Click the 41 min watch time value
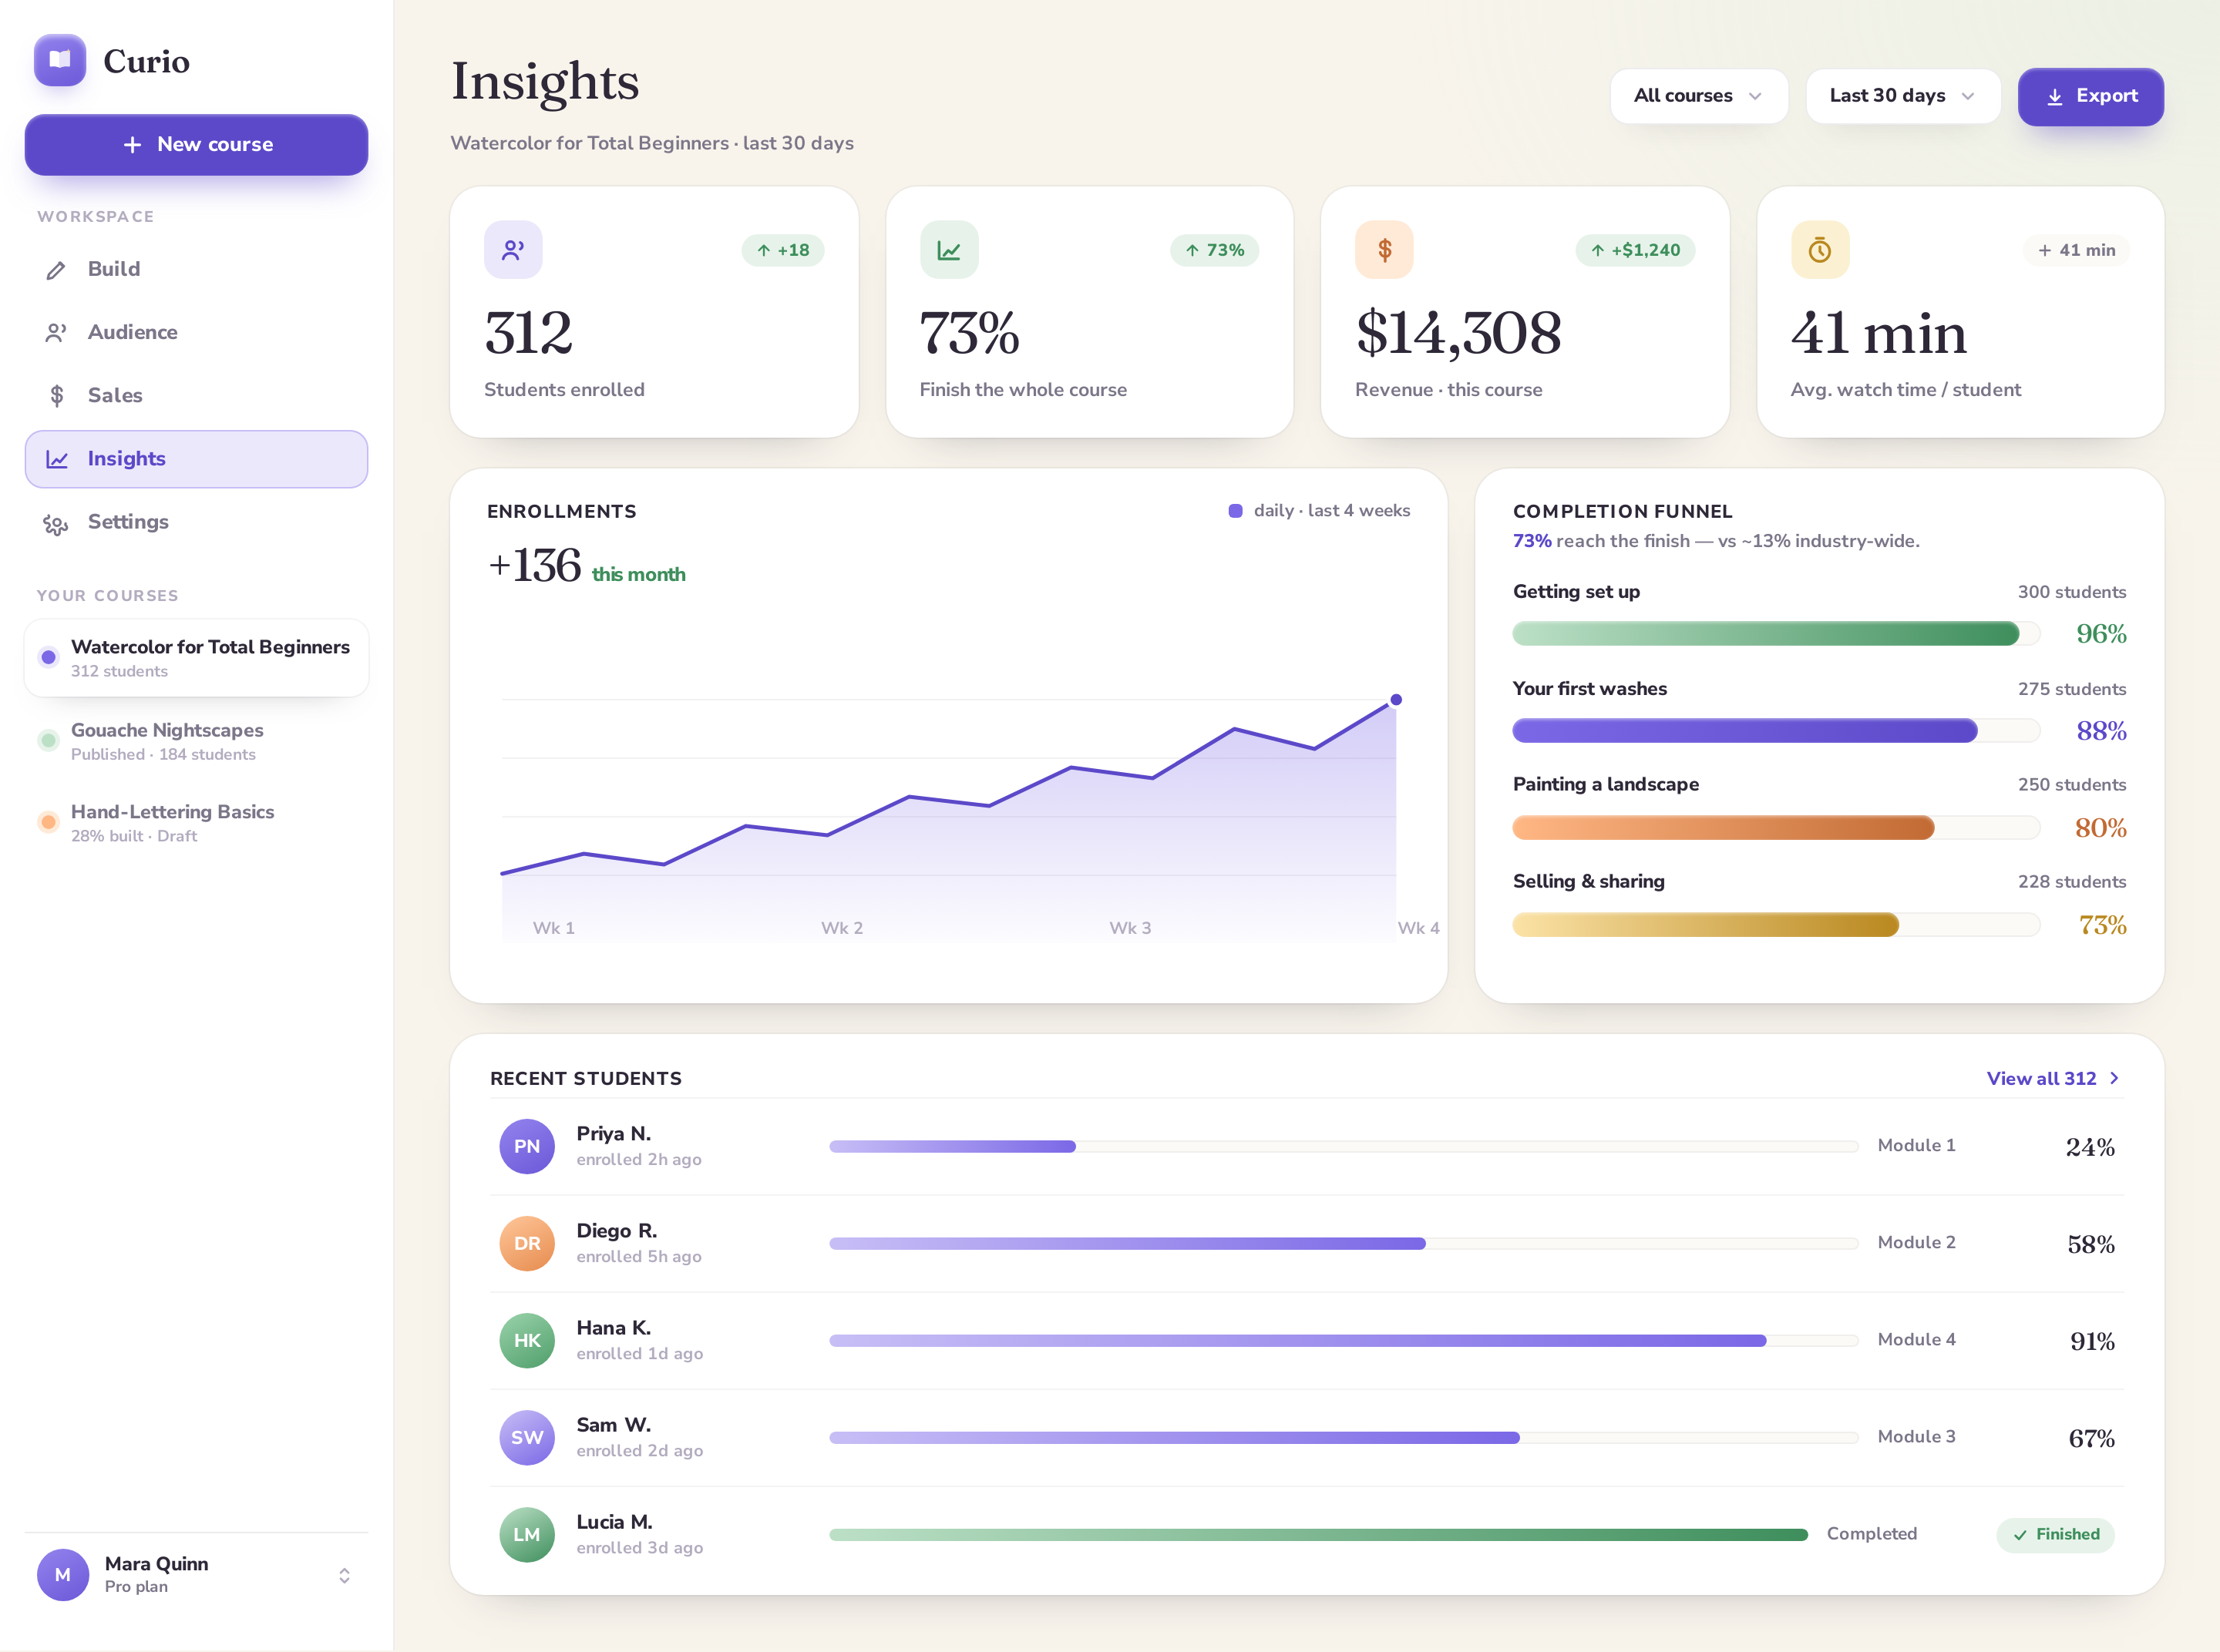This screenshot has width=2220, height=1652. [1879, 333]
